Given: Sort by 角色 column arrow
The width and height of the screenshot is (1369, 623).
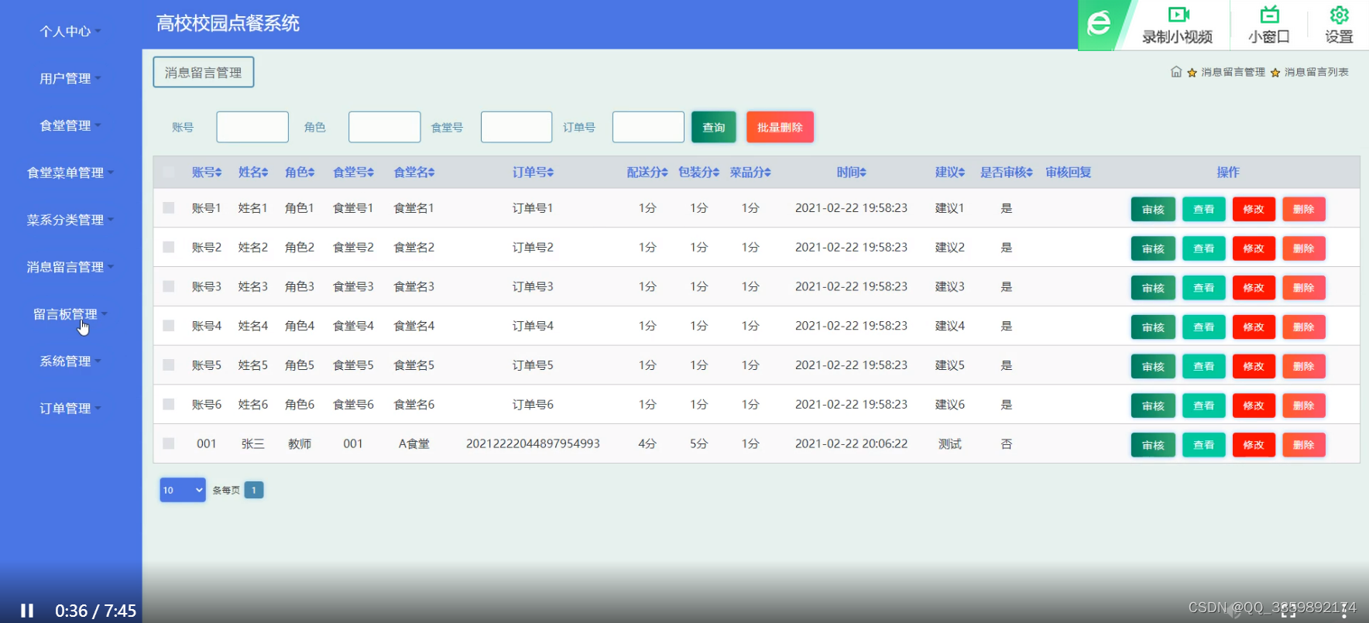Looking at the screenshot, I should [311, 173].
